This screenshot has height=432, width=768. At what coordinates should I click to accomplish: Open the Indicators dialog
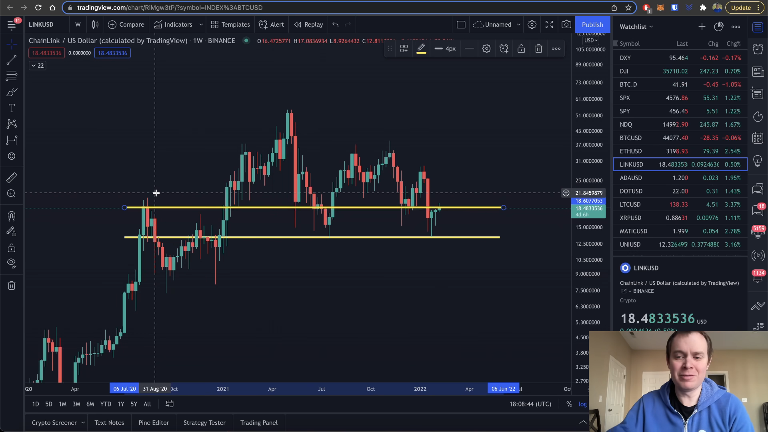point(173,24)
